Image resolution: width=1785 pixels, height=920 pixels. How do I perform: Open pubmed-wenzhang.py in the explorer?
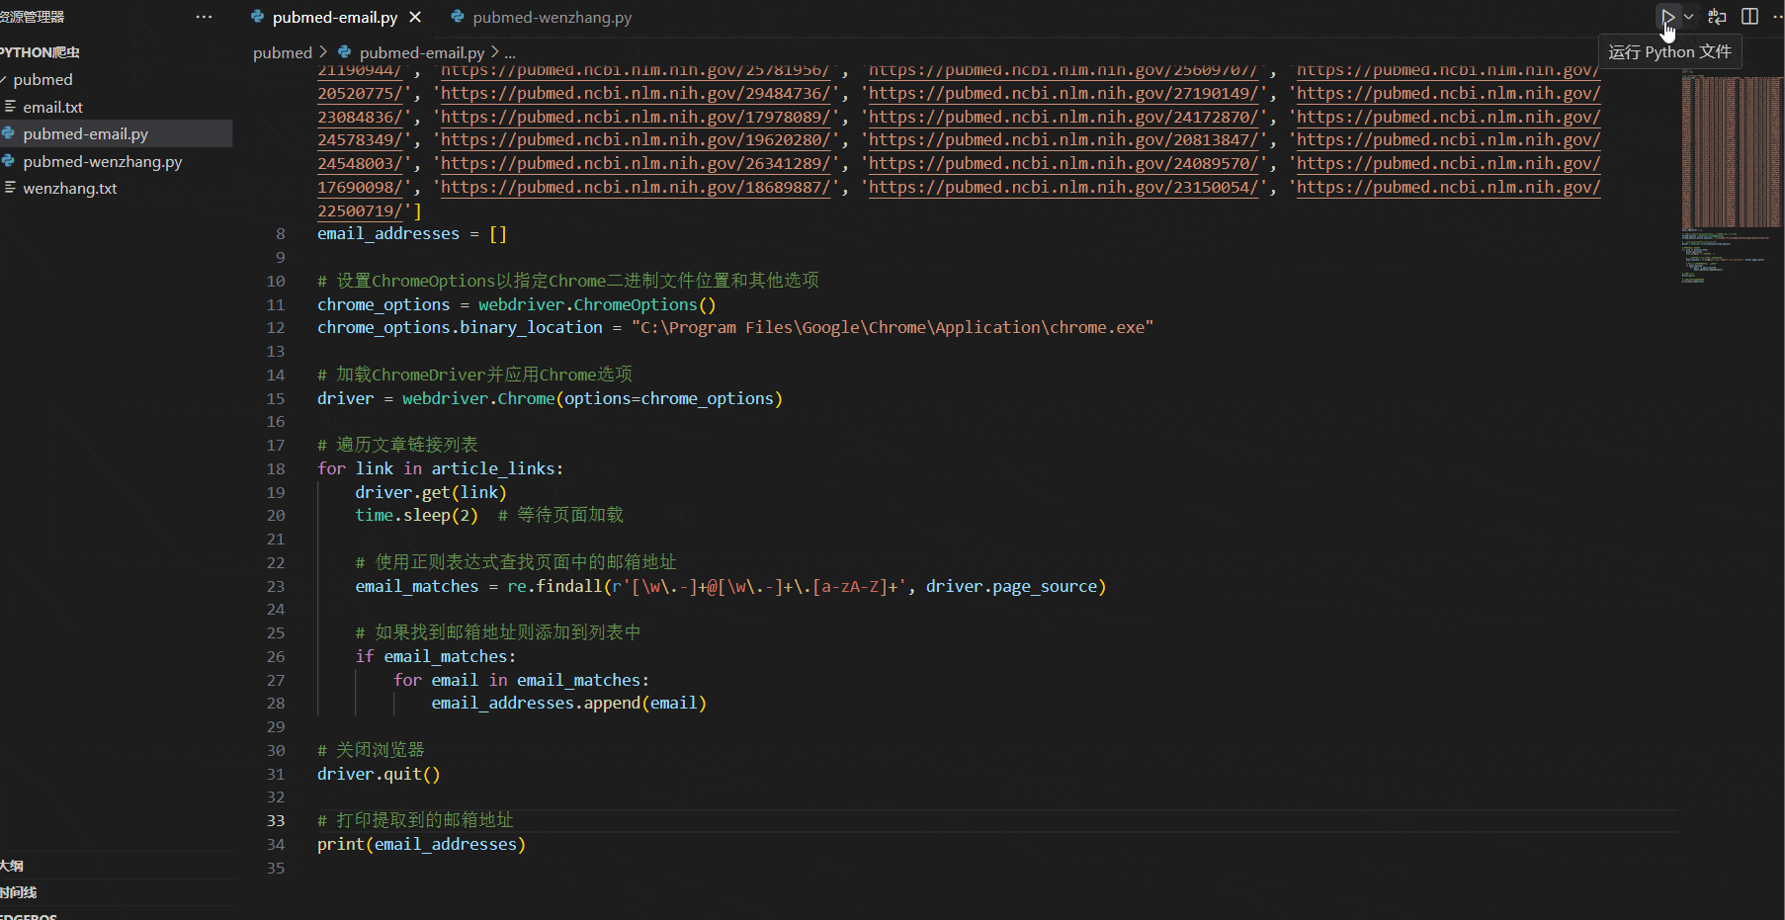click(x=102, y=161)
